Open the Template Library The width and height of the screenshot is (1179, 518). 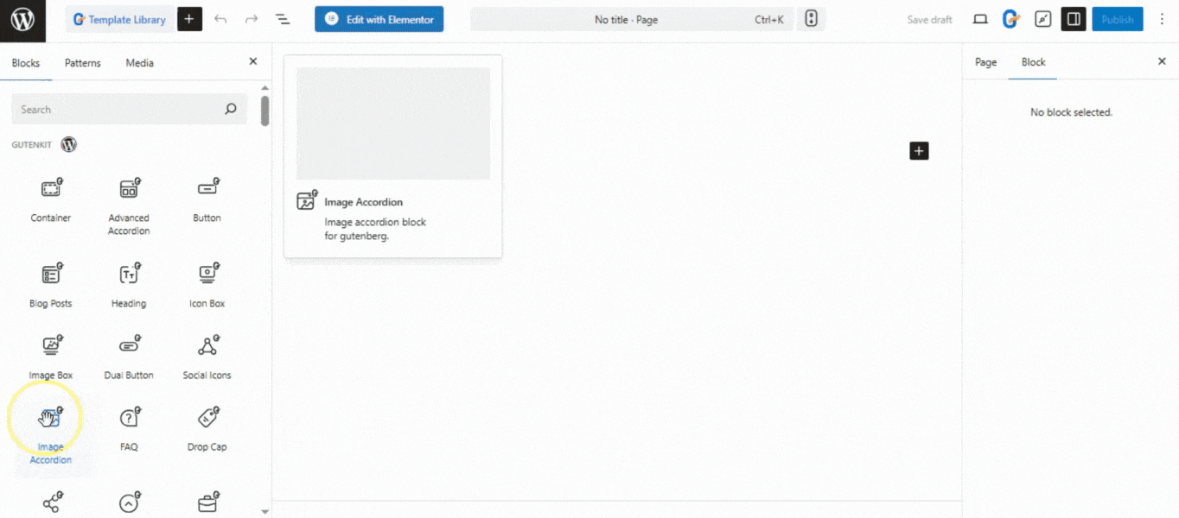point(119,18)
